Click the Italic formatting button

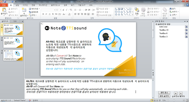pyautogui.click(x=46, y=14)
